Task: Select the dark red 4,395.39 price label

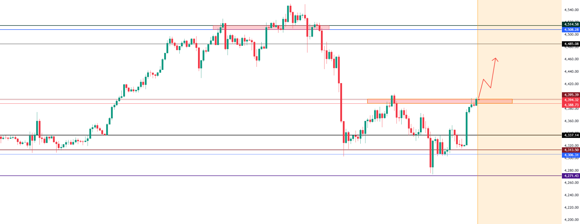Action: click(571, 95)
